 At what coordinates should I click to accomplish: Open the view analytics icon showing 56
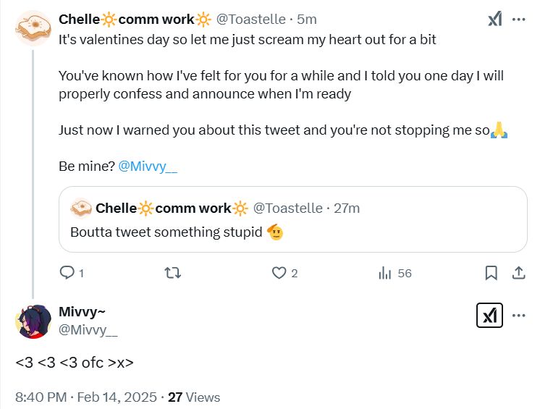385,273
